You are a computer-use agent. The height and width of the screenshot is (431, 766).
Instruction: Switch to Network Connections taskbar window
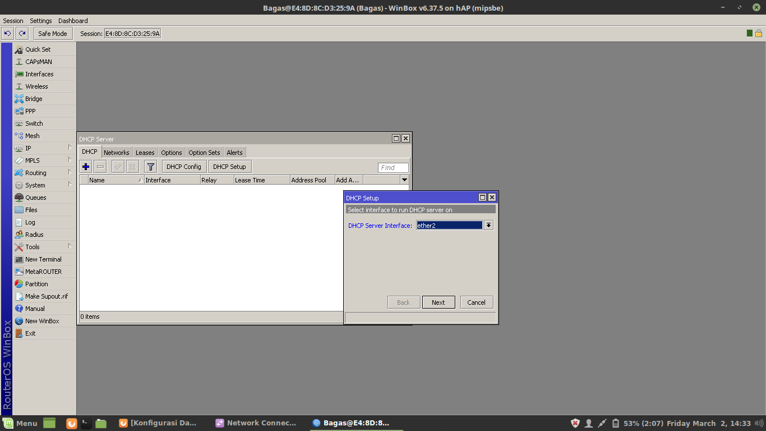click(256, 423)
